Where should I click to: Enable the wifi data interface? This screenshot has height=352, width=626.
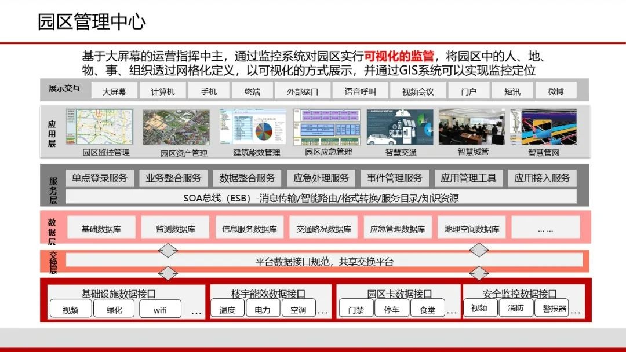(161, 309)
